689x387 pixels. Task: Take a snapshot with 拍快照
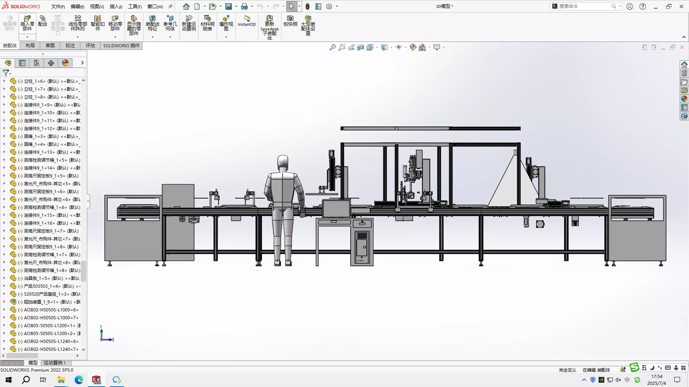coord(290,21)
